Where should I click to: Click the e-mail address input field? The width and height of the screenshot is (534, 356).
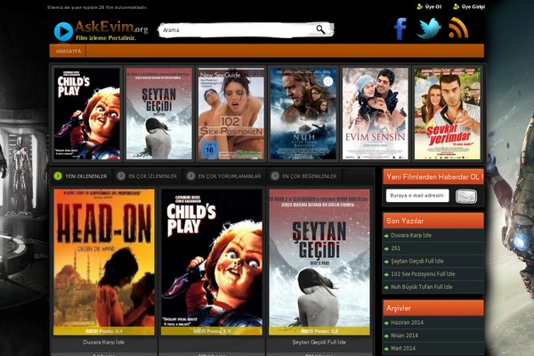pyautogui.click(x=417, y=196)
